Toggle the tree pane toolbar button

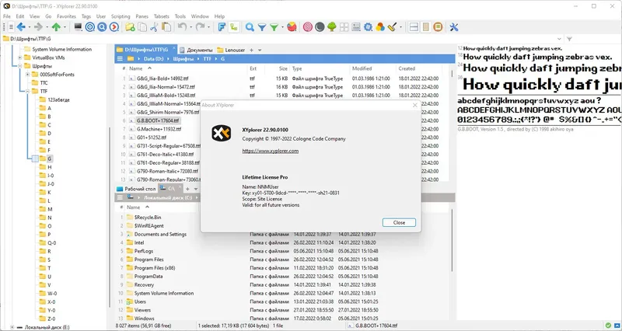(x=425, y=27)
